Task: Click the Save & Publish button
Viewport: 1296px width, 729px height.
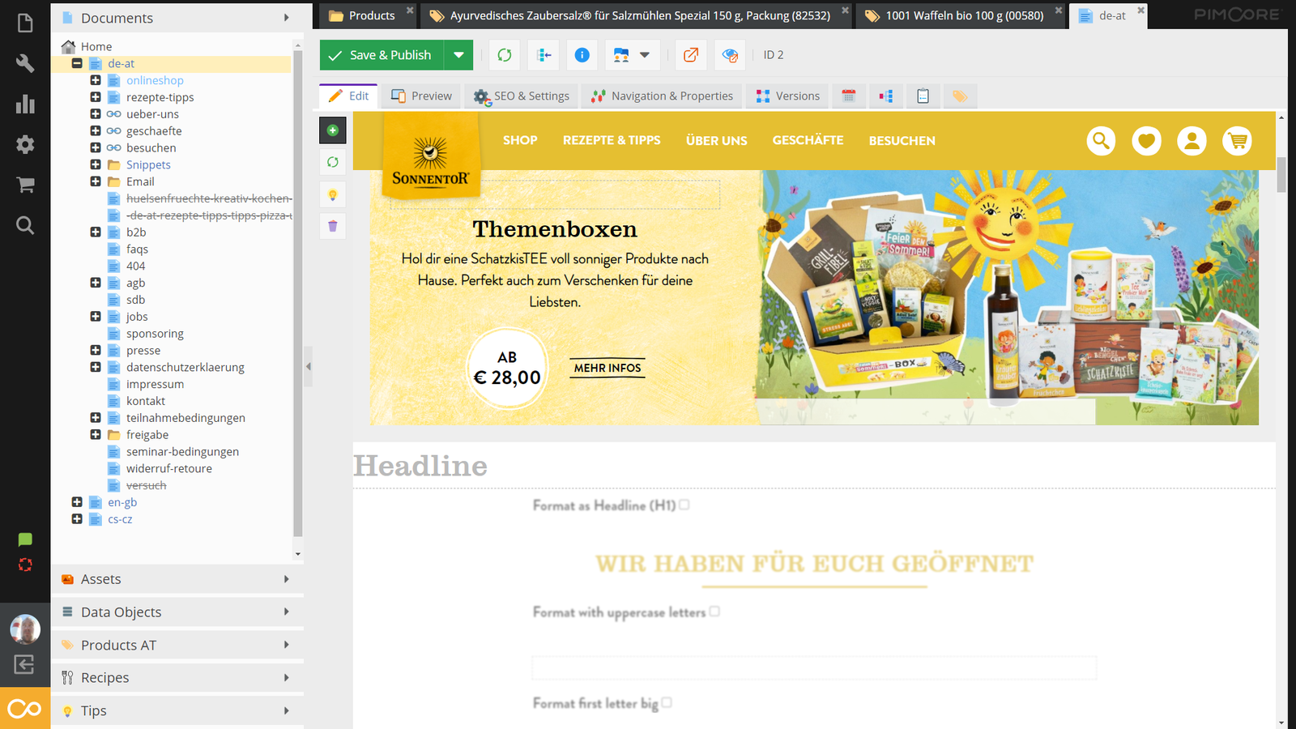Action: pyautogui.click(x=382, y=55)
